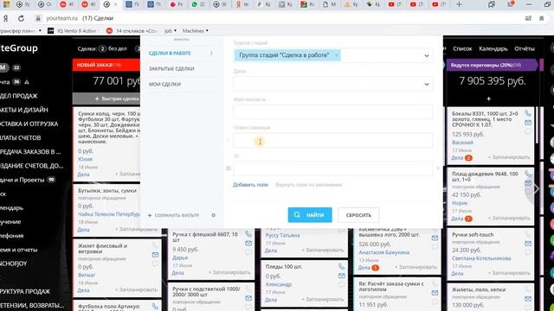This screenshot has height=311, width=554.
Task: Click mail icon on Пледы 100 шт card
Action: coord(341,276)
